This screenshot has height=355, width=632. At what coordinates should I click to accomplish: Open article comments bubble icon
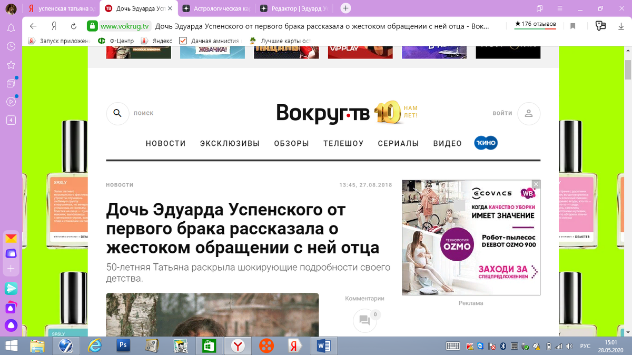[x=364, y=320]
